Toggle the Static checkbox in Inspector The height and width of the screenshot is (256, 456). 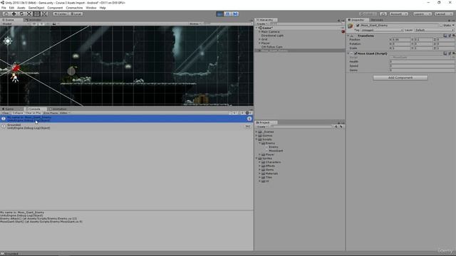tap(441, 26)
